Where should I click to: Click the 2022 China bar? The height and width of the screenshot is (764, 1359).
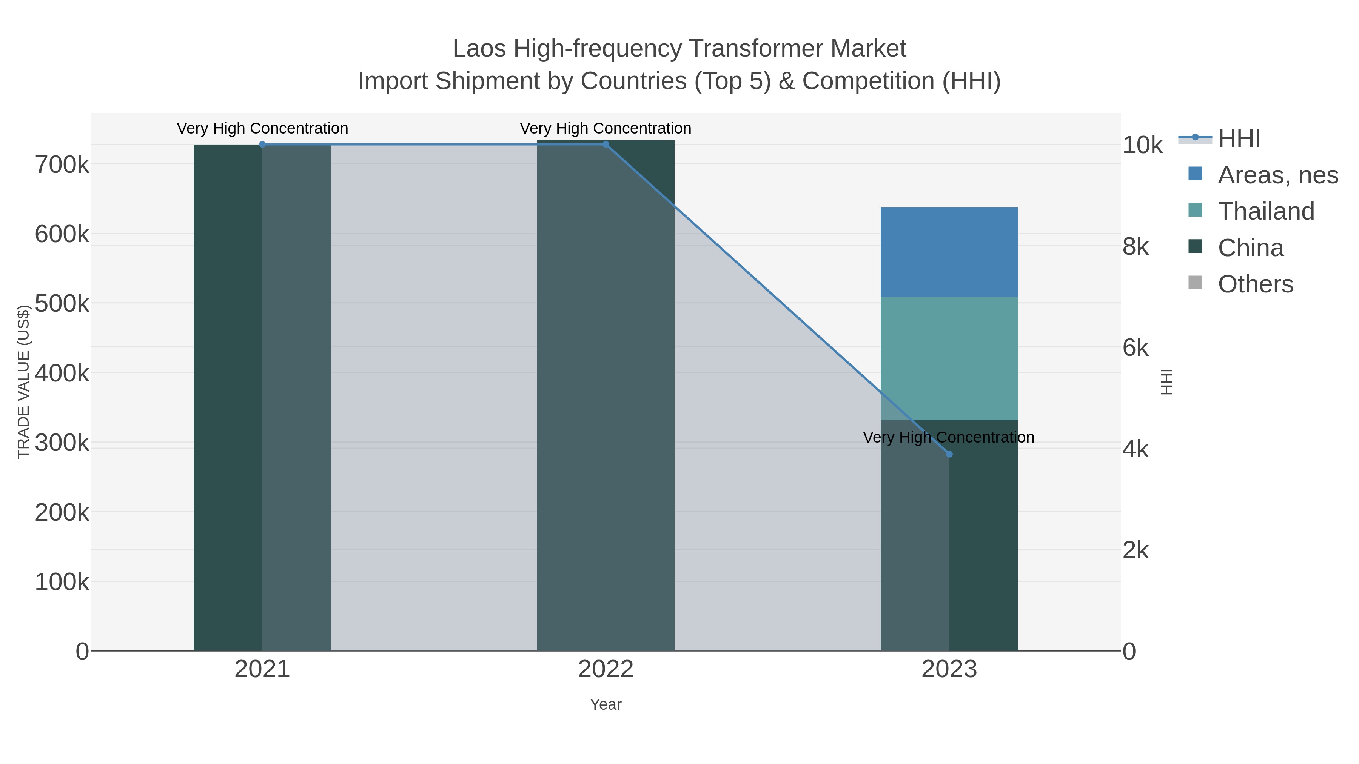pos(606,395)
